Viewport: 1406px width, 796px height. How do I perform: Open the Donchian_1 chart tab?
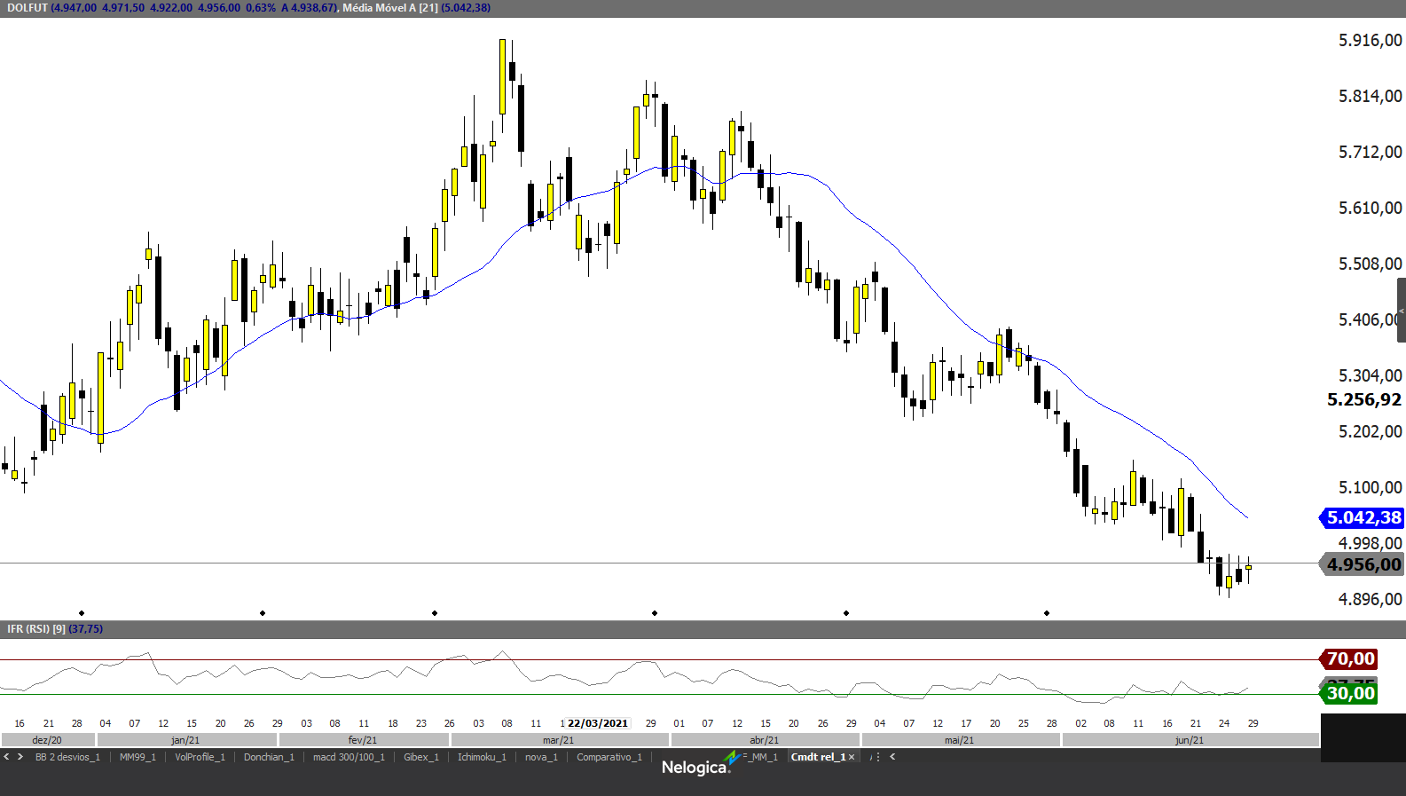point(269,757)
